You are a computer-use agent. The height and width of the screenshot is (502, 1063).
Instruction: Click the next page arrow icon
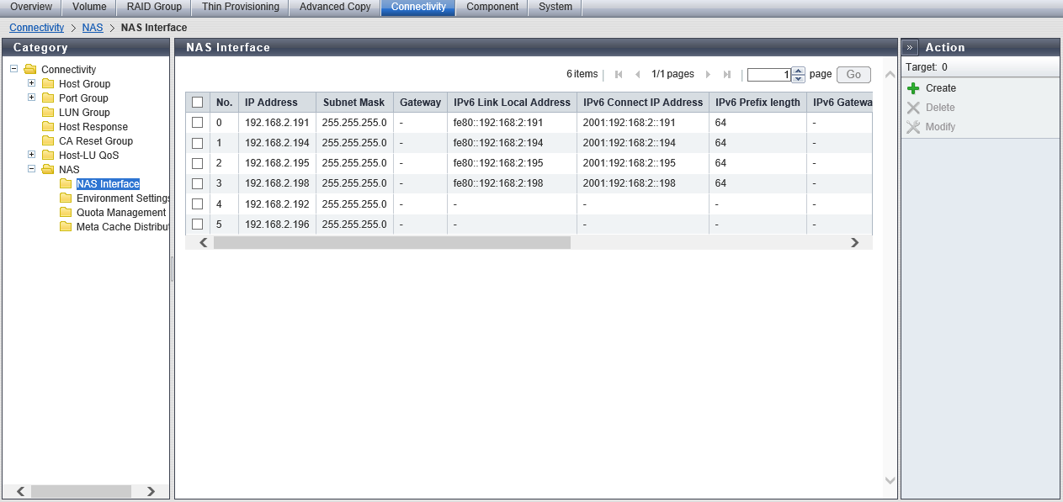(708, 75)
